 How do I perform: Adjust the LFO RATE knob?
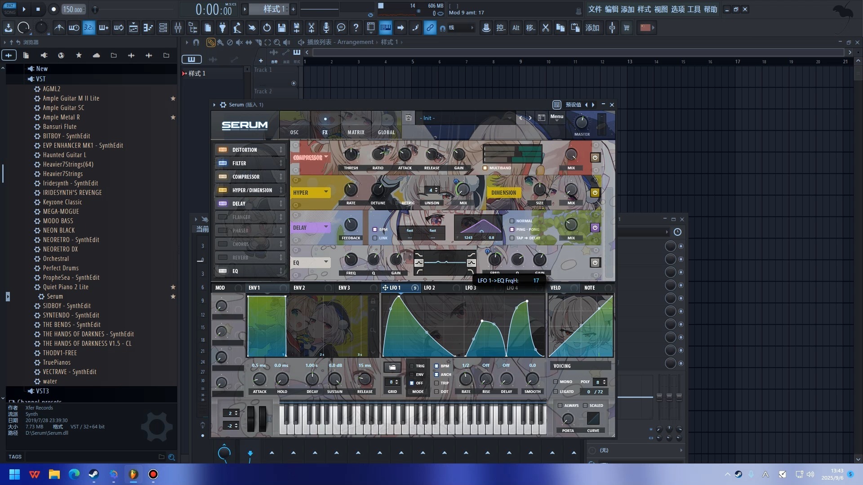(466, 379)
